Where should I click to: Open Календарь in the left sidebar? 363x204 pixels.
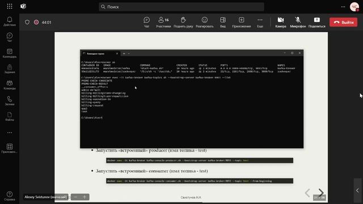click(10, 53)
